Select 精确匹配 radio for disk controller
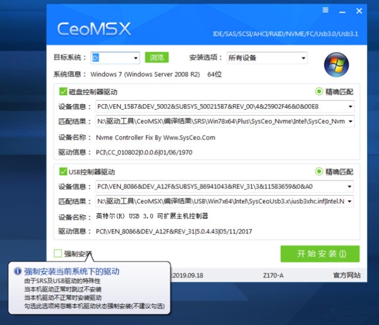The width and height of the screenshot is (379, 325). (x=319, y=92)
